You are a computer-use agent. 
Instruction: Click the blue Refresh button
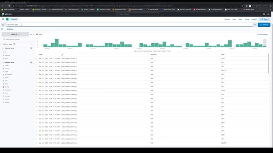click(x=264, y=25)
